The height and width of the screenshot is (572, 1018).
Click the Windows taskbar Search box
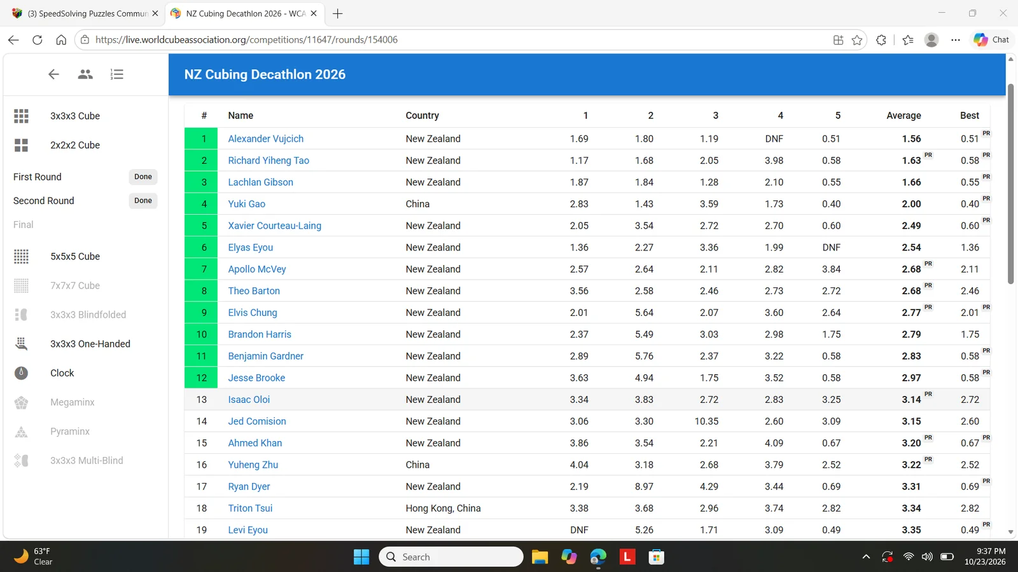click(x=451, y=557)
